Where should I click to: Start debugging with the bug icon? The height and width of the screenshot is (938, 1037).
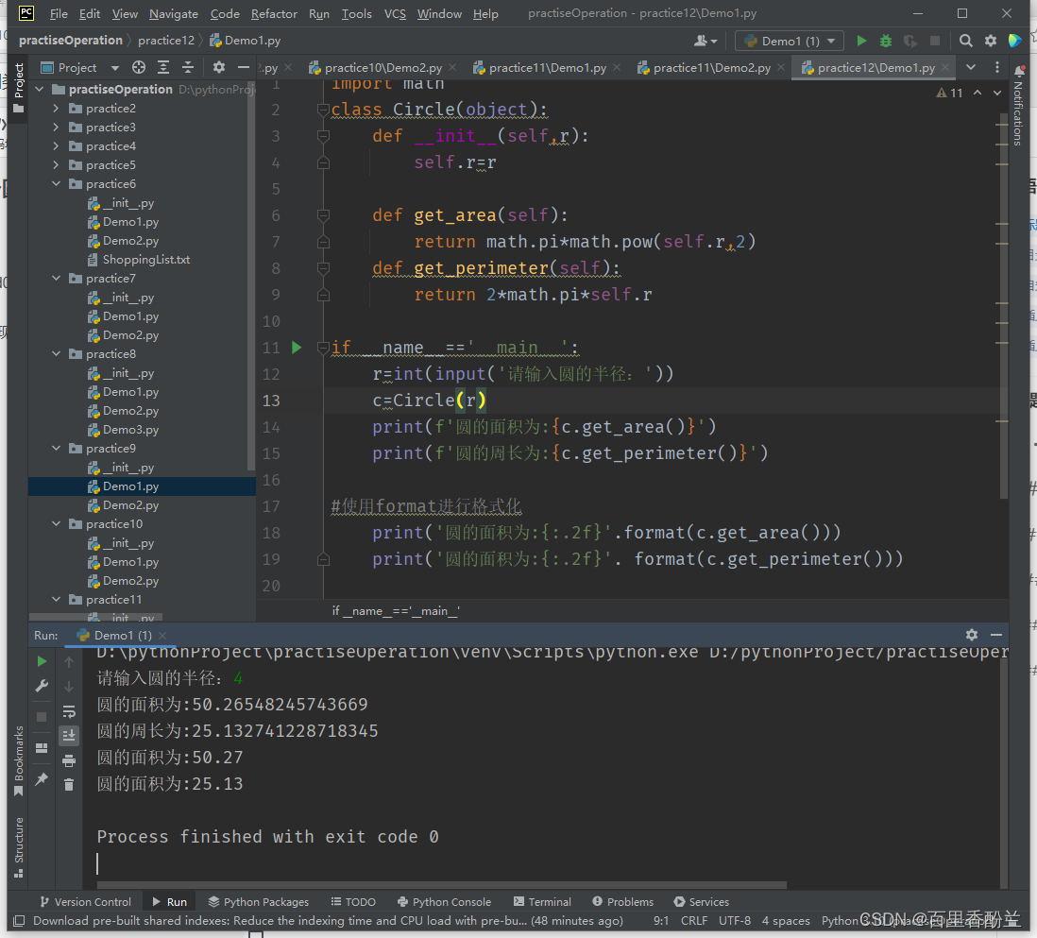886,41
